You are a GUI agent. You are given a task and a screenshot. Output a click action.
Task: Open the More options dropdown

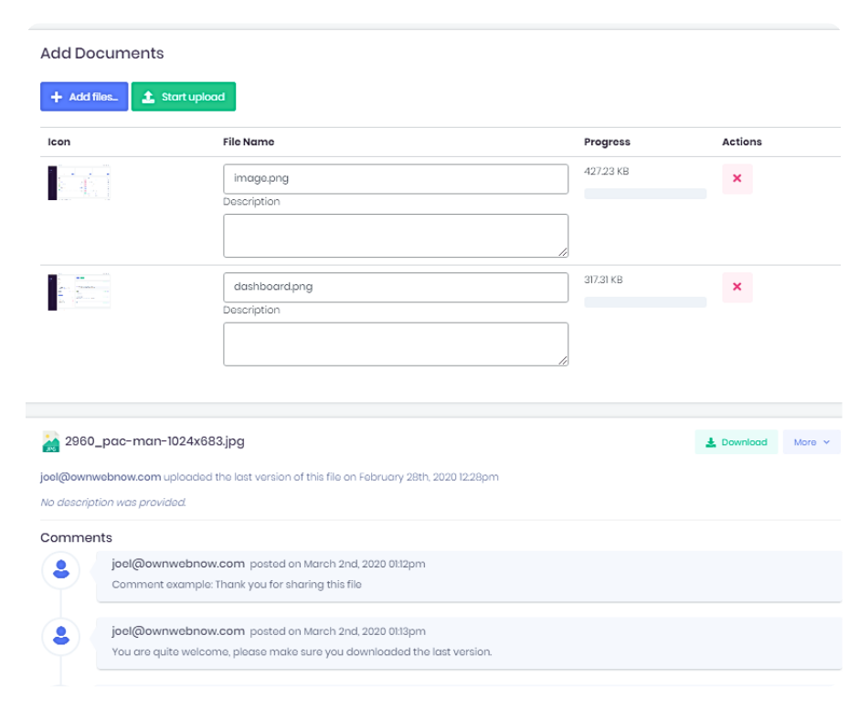coord(810,441)
